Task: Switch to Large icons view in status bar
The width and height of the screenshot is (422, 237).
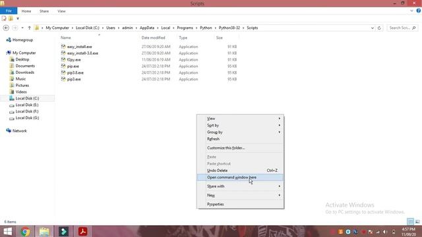Action: [417, 222]
